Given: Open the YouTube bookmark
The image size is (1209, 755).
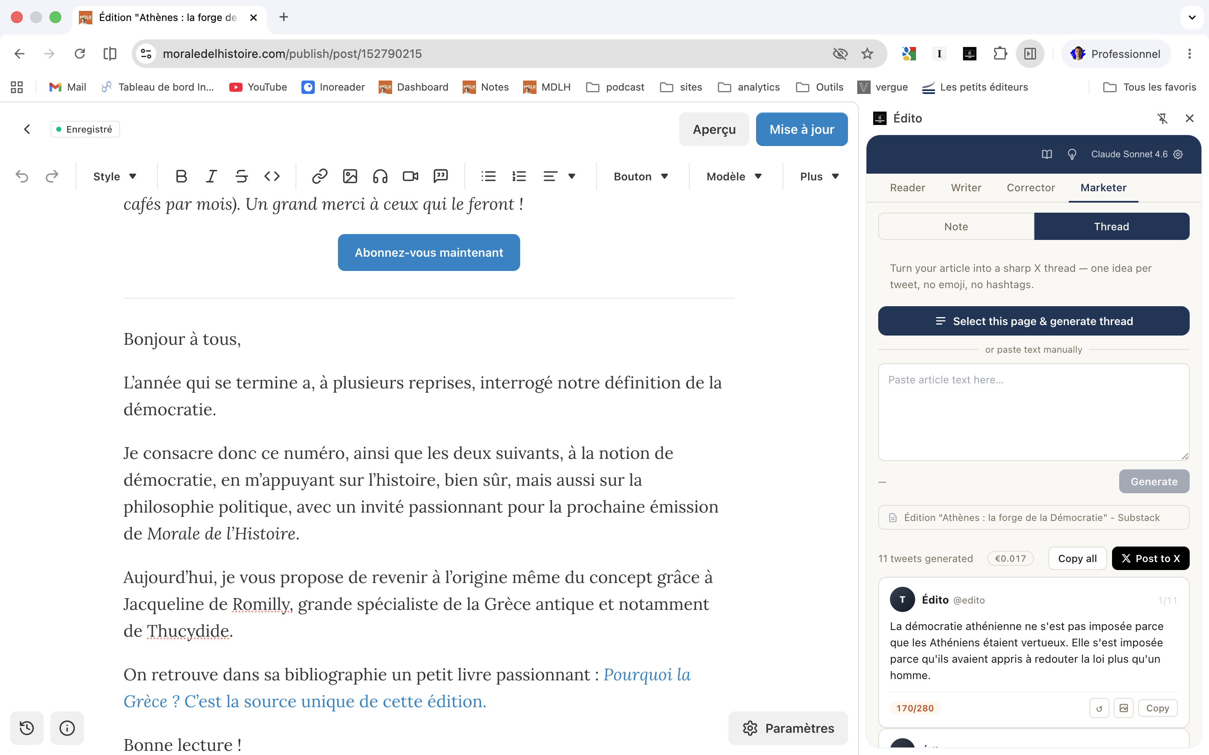Looking at the screenshot, I should click(258, 87).
